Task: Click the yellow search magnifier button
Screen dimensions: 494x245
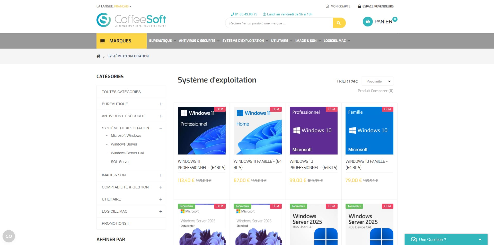Action: (339, 23)
